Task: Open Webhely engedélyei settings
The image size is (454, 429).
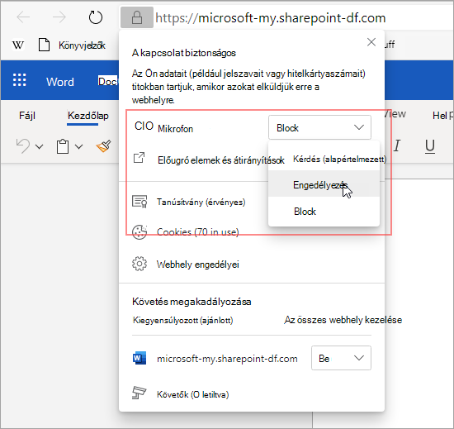Action: pyautogui.click(x=198, y=265)
